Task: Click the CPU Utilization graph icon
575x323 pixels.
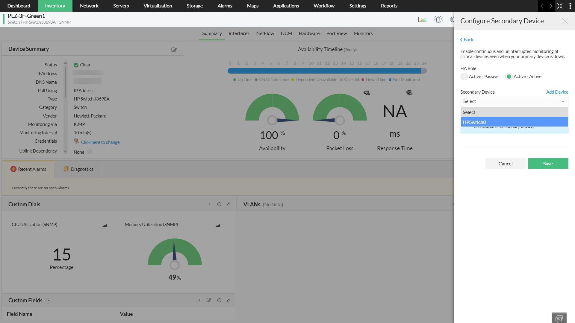Action: coord(105,225)
